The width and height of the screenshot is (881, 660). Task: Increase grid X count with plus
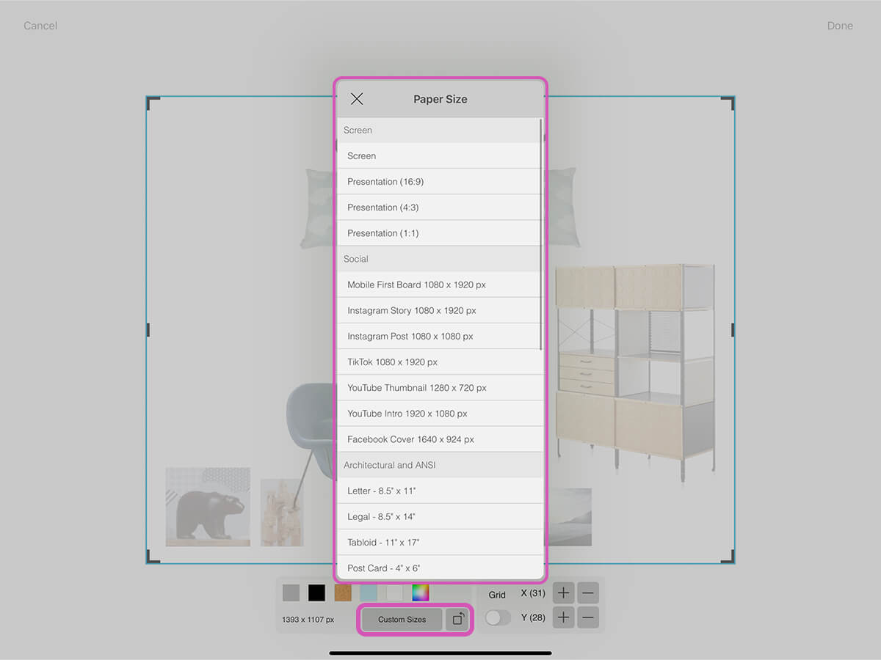(563, 593)
